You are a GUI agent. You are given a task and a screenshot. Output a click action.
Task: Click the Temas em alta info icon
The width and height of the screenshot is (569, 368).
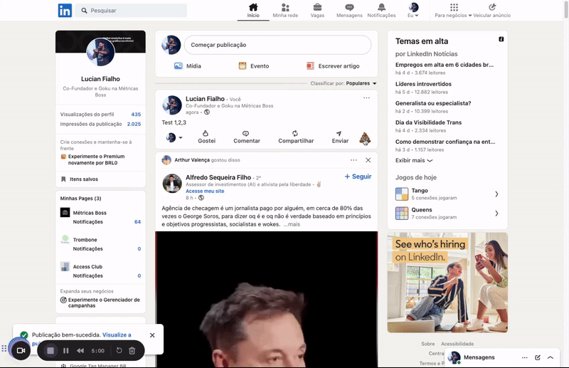coord(501,39)
